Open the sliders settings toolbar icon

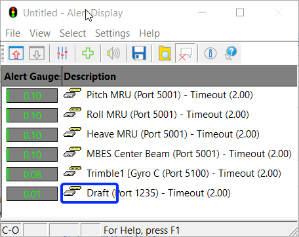point(62,53)
